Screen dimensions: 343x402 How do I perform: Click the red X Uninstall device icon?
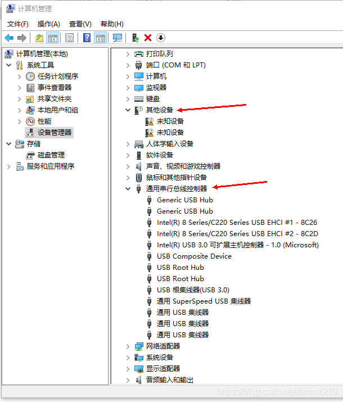point(148,38)
